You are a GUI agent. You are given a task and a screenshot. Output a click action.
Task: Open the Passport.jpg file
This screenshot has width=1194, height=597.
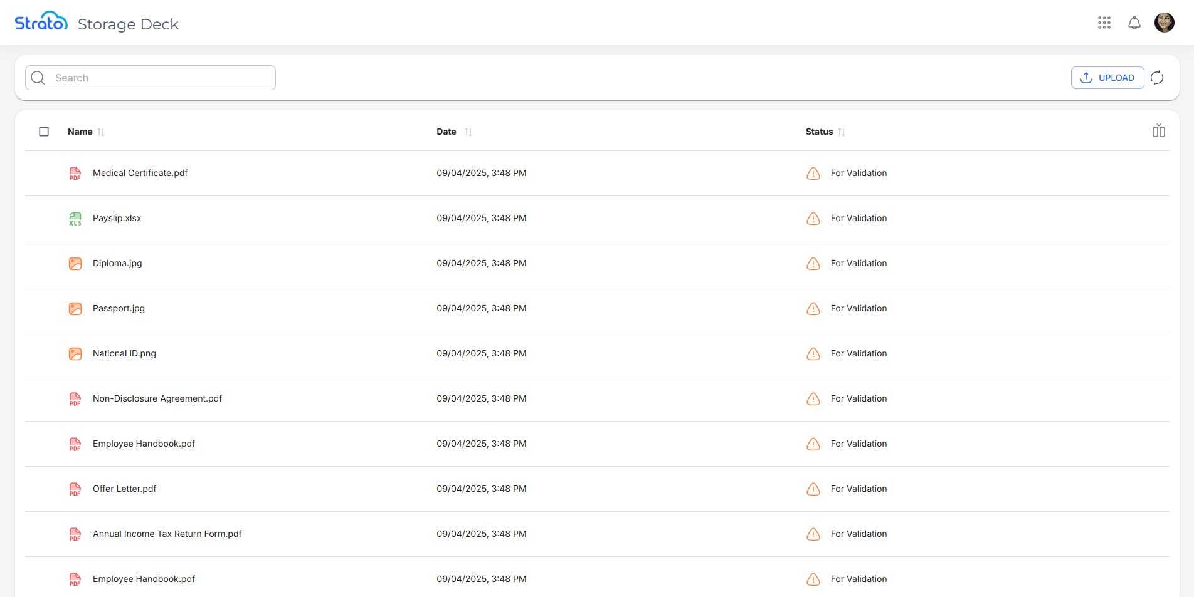click(x=119, y=308)
